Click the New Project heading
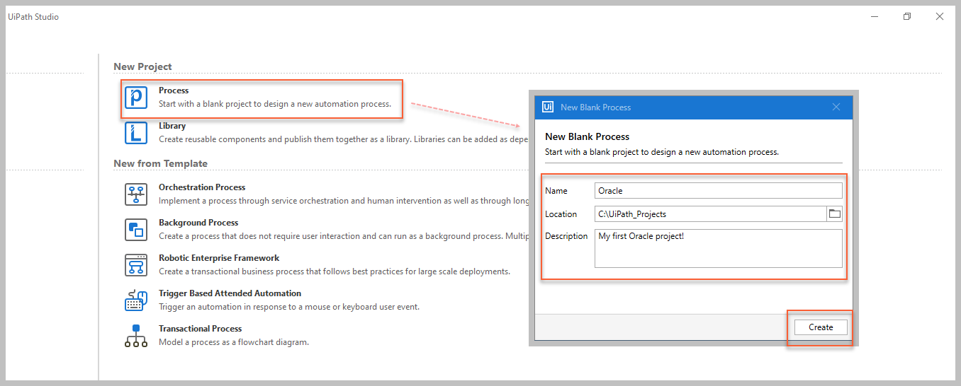 pyautogui.click(x=142, y=66)
